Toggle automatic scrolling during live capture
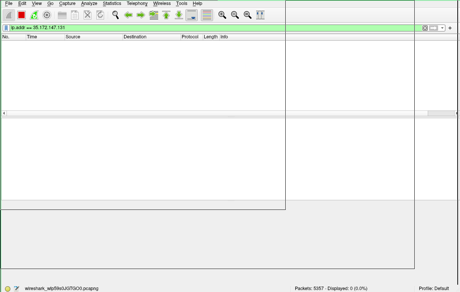 coord(191,15)
